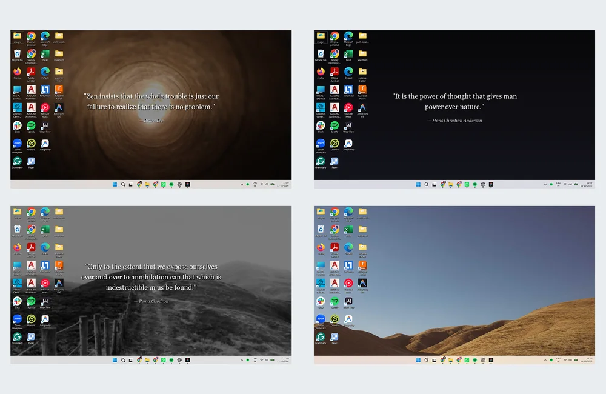Click the Wi-Fi tray icon on the sand dunes desktop
The height and width of the screenshot is (394, 606).
point(565,360)
